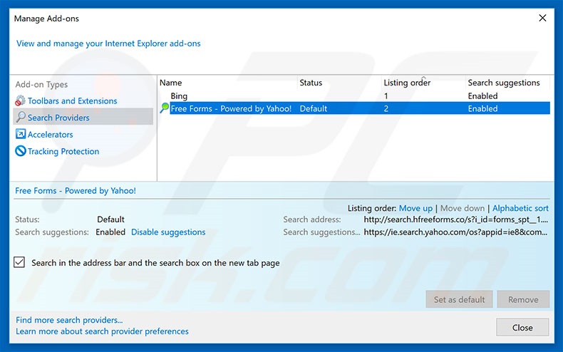Click listing order 1 in Bing row
The height and width of the screenshot is (352, 563).
tap(386, 96)
